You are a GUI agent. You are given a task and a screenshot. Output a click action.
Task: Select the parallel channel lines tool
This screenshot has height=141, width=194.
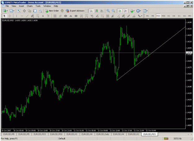pos(61,16)
